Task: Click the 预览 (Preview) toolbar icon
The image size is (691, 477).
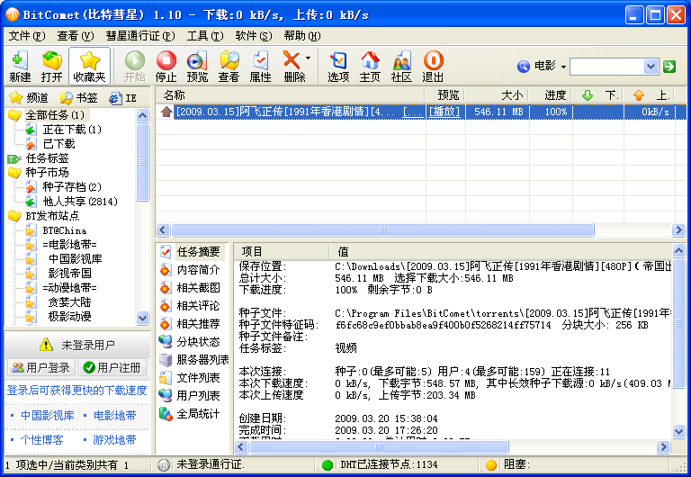Action: click(197, 66)
